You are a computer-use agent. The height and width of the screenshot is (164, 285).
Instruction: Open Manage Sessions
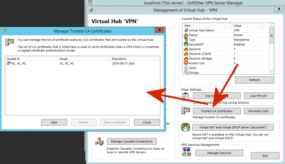(219, 153)
